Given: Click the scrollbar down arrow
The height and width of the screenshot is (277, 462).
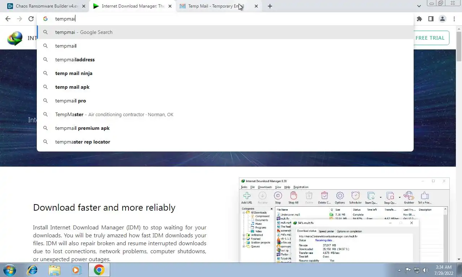Looking at the screenshot, I should 459,259.
